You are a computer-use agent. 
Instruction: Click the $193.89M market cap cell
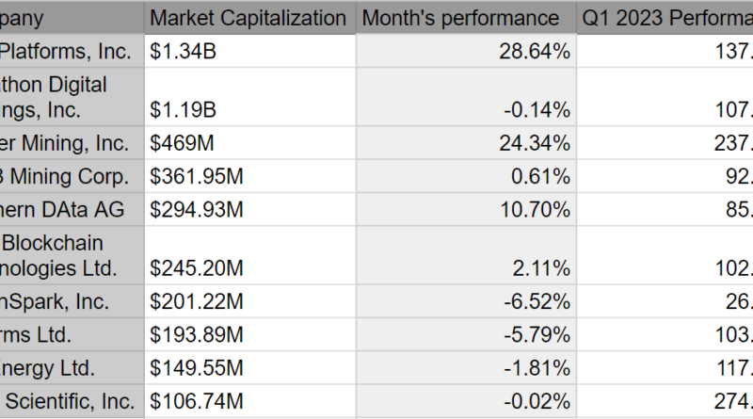click(x=248, y=334)
